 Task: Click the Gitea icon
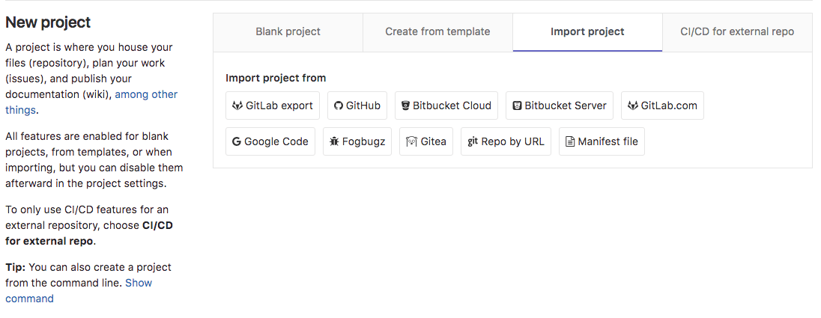(x=411, y=141)
